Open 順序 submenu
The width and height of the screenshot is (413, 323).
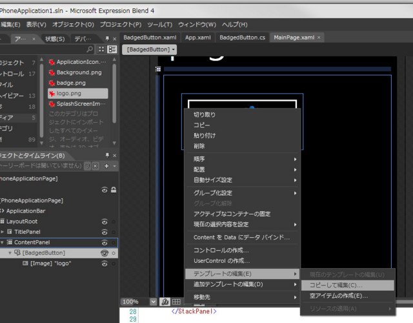coord(243,159)
